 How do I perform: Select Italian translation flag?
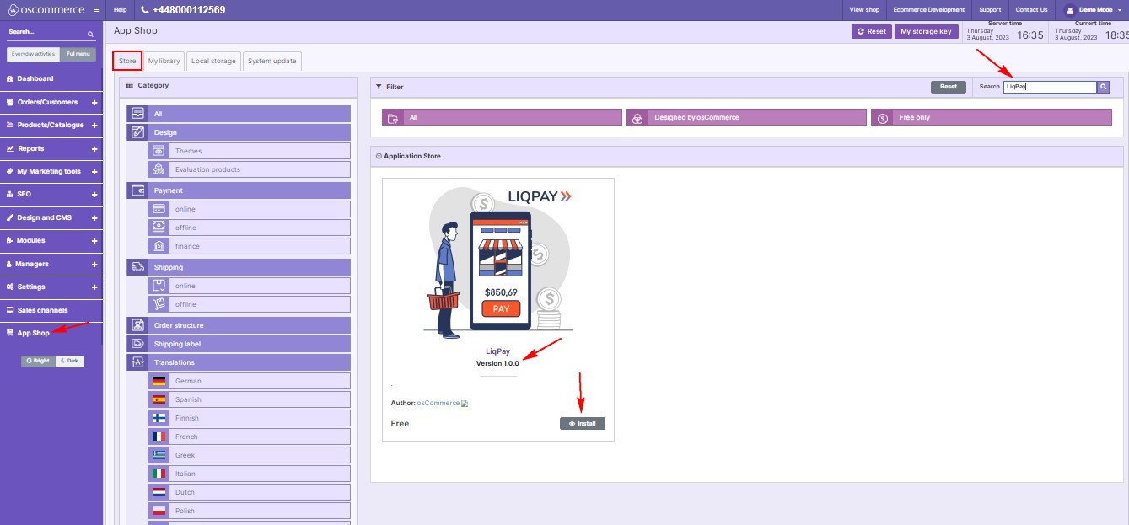[159, 474]
